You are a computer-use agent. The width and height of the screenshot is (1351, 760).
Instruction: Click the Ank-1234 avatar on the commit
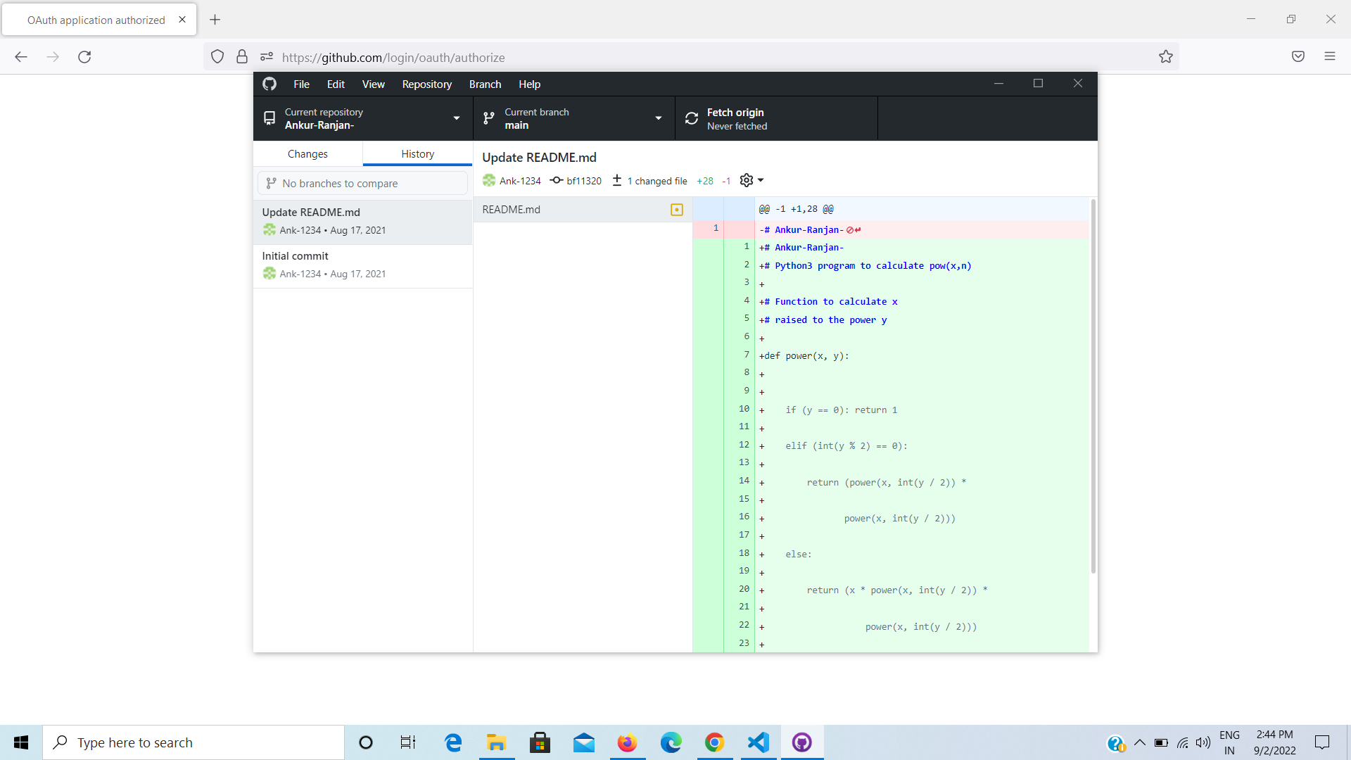489,180
